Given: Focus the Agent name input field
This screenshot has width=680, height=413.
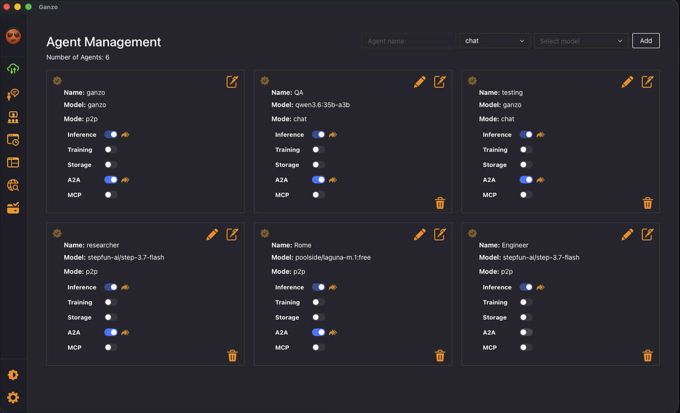Looking at the screenshot, I should point(408,41).
